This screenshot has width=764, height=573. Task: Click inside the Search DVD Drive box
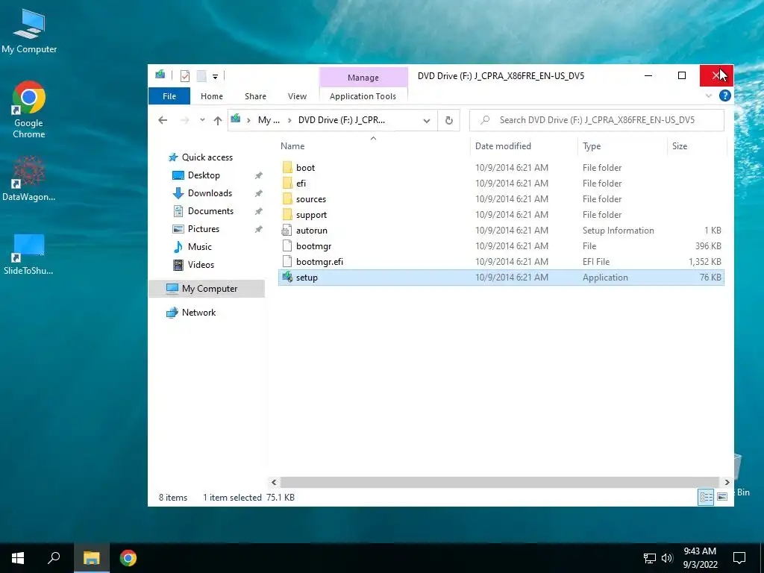point(596,120)
